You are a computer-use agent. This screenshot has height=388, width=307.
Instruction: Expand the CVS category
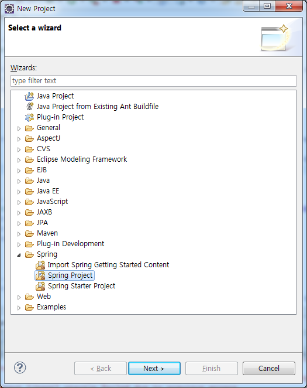(19, 149)
